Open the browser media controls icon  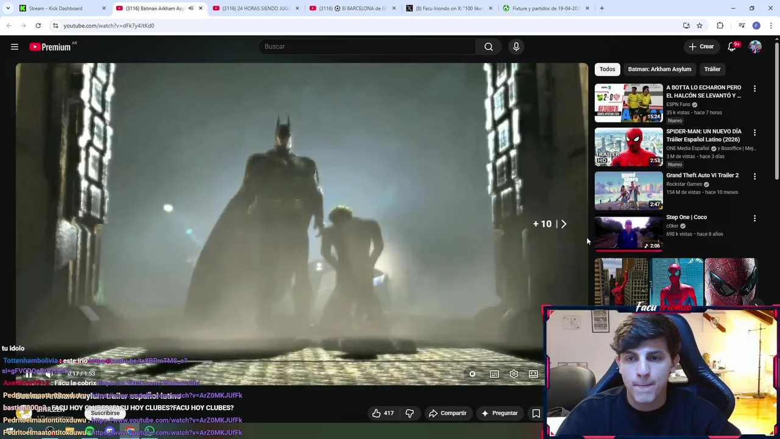click(x=742, y=26)
